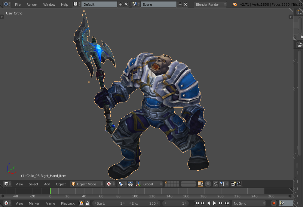This screenshot has height=207, width=303.
Task: Toggle snap during transform magnet
Action: tap(215, 184)
